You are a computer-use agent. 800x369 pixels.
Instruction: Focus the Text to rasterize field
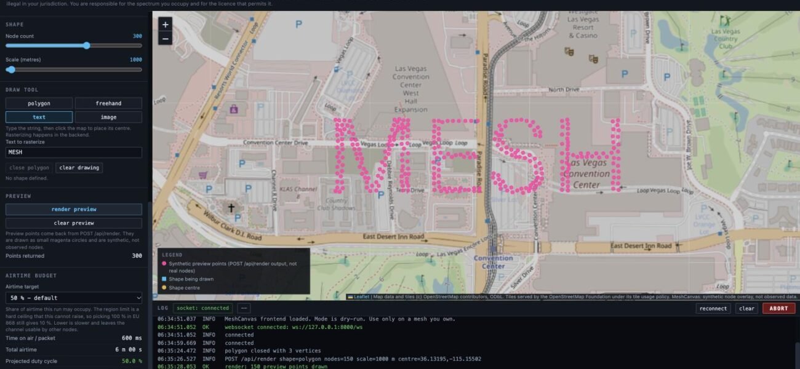(74, 153)
